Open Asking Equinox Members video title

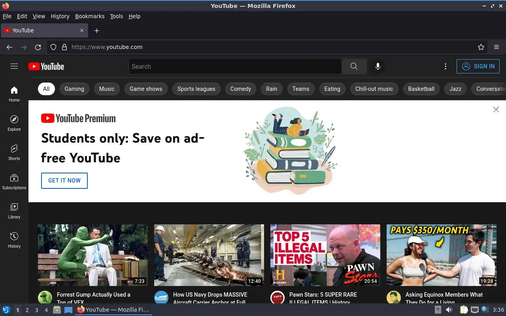[444, 298]
